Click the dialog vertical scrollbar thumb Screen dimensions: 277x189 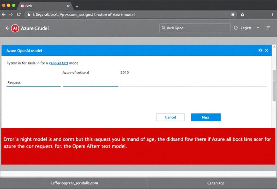pyautogui.click(x=274, y=86)
